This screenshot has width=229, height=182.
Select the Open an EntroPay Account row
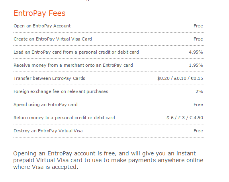(x=108, y=26)
